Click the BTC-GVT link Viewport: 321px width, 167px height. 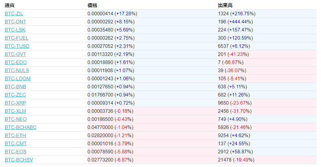pos(15,54)
